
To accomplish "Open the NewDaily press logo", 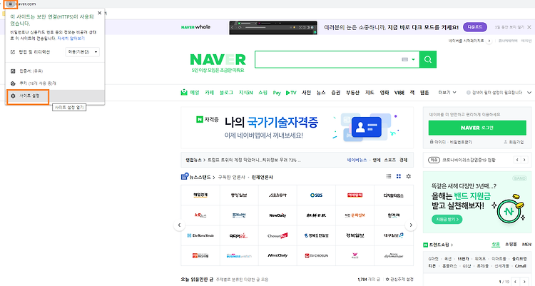I will (277, 215).
